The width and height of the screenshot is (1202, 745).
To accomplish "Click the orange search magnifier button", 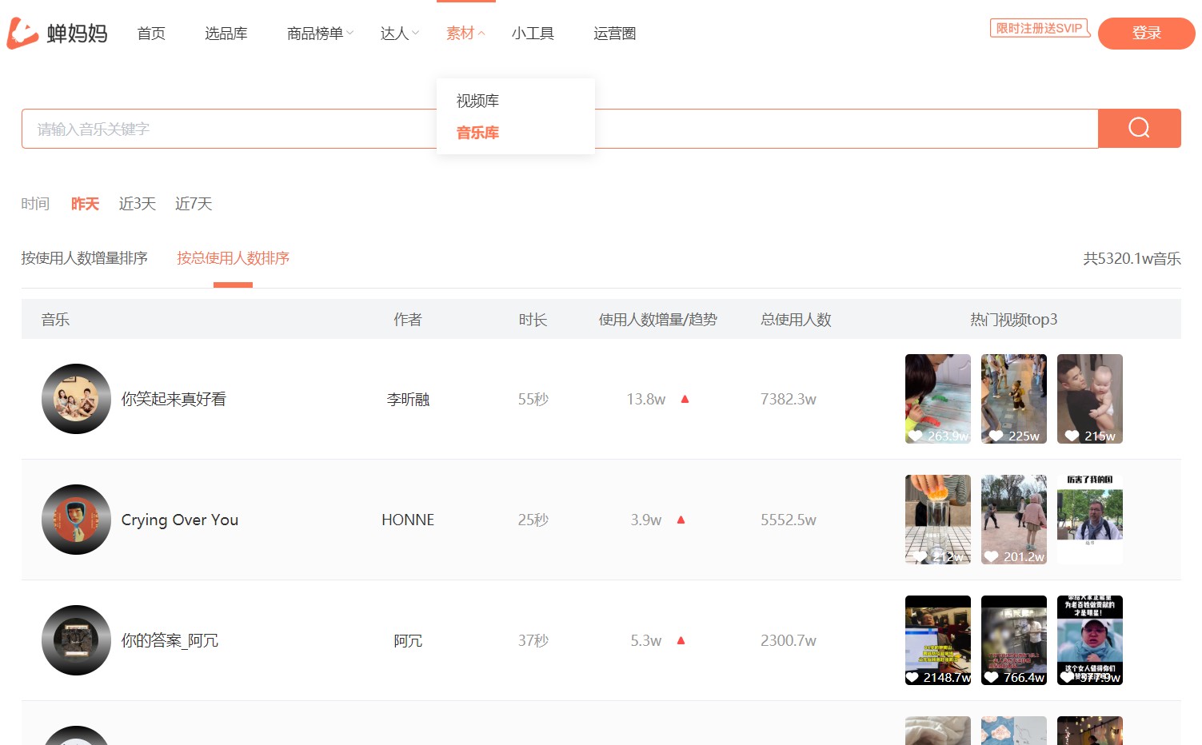I will [x=1139, y=128].
